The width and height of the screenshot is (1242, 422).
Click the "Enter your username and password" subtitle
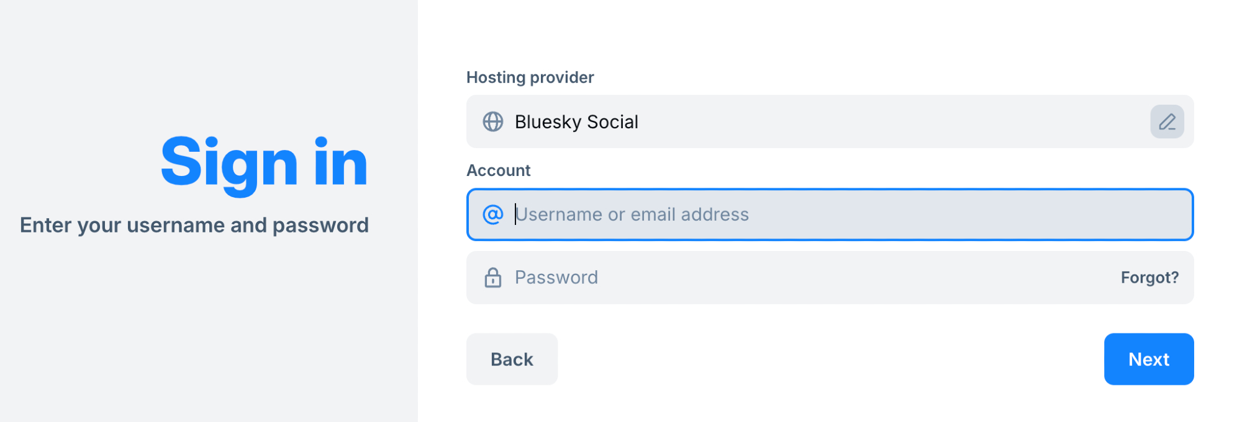[194, 225]
